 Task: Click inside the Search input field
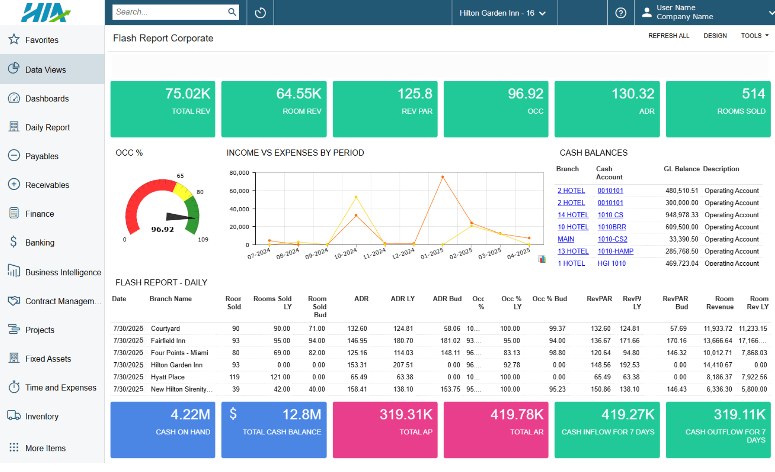click(x=170, y=12)
